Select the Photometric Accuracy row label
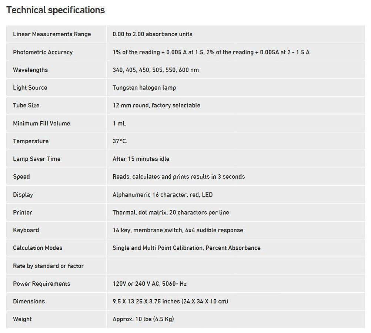 pos(43,52)
